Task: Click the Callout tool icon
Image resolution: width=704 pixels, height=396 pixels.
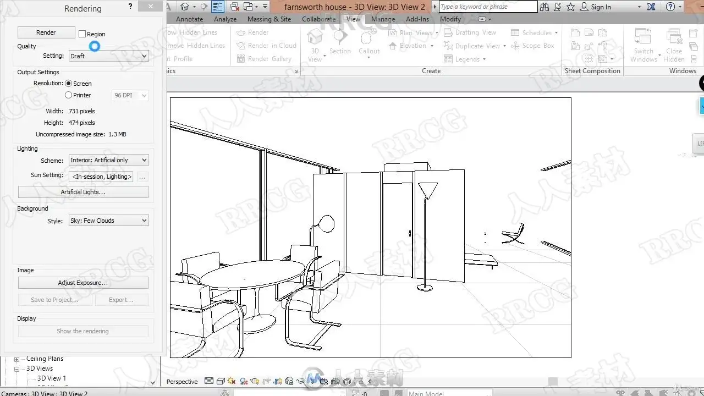Action: [369, 37]
